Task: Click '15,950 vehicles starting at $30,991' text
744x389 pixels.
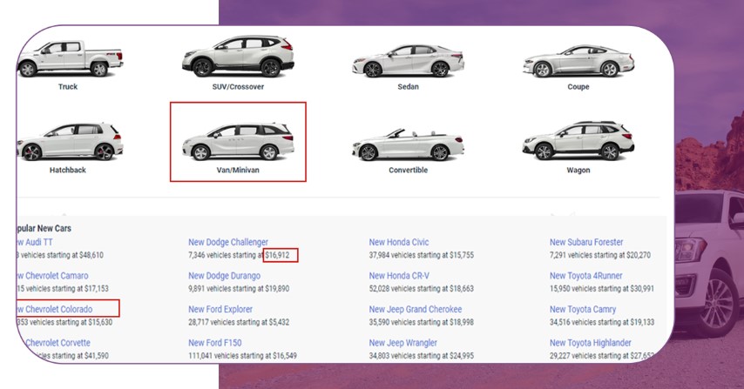Action: tap(602, 289)
